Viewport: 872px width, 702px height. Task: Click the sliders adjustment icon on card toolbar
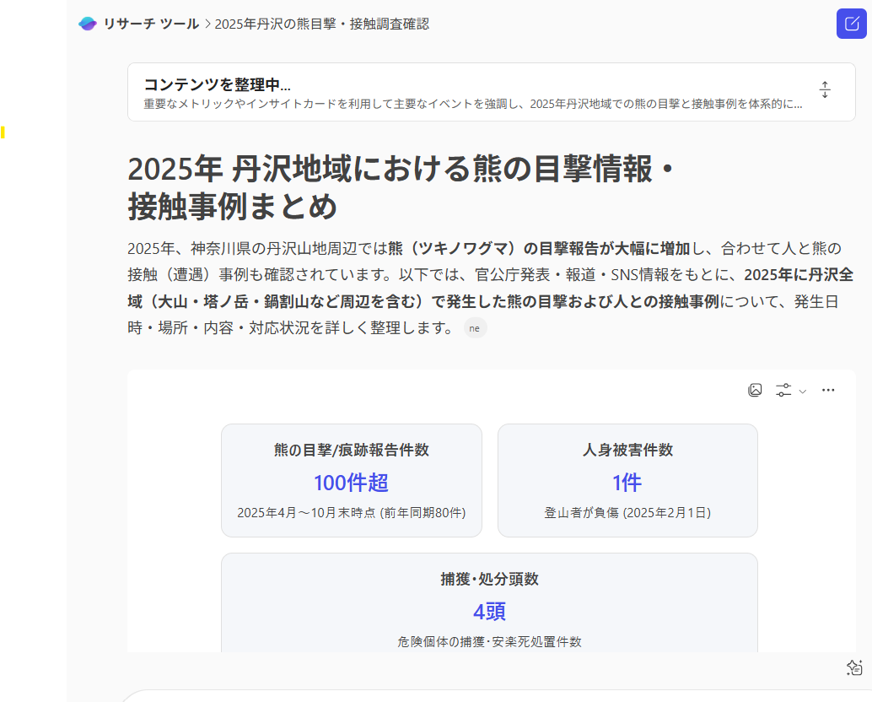click(783, 390)
